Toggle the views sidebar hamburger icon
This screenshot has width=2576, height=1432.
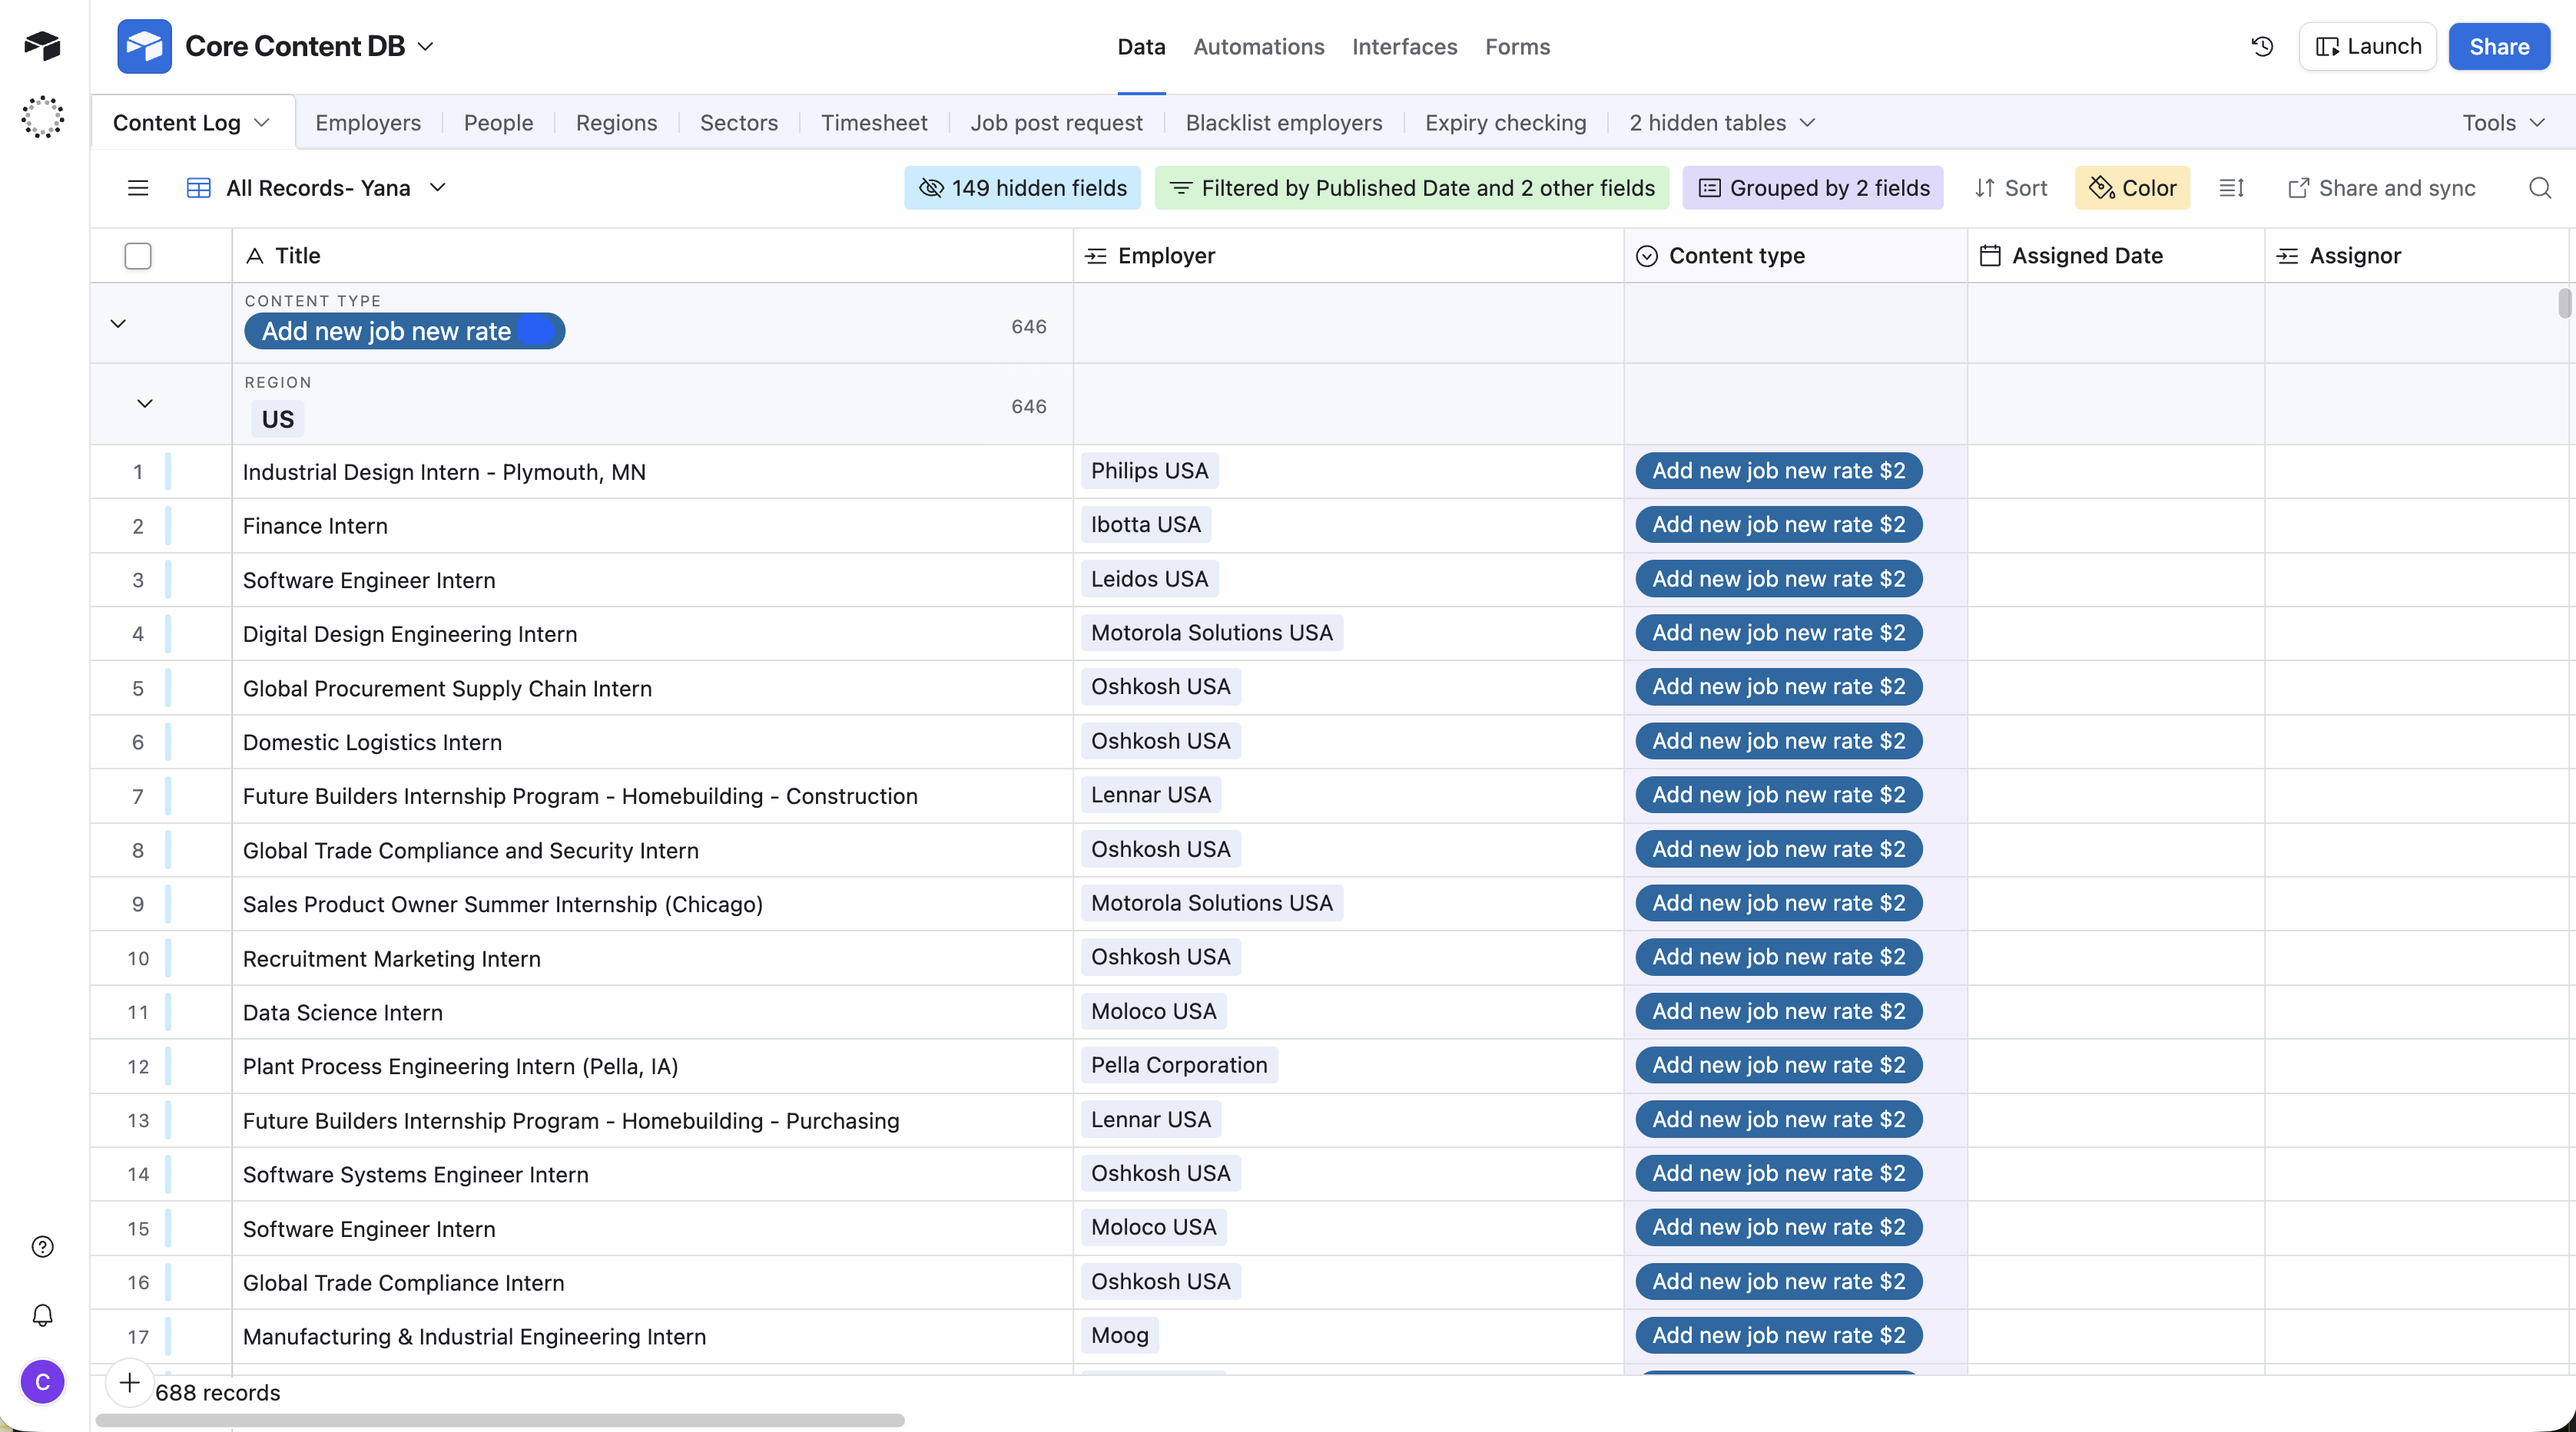pos(138,188)
